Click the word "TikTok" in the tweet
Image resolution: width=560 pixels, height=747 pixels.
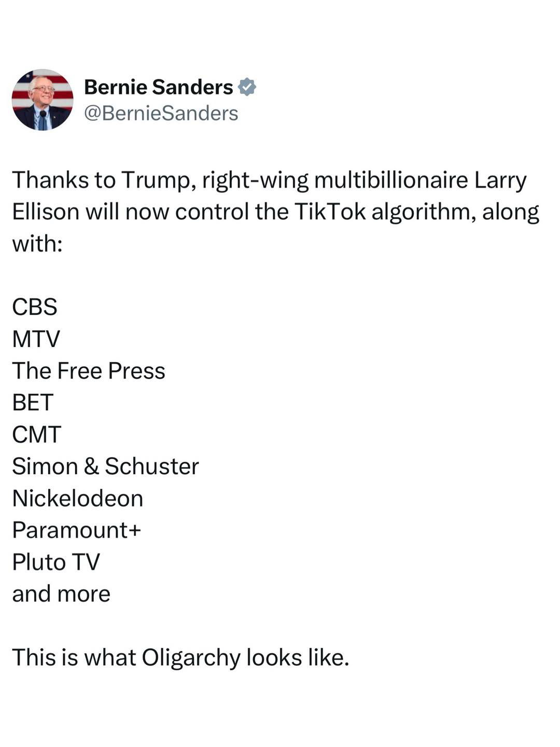tap(330, 212)
